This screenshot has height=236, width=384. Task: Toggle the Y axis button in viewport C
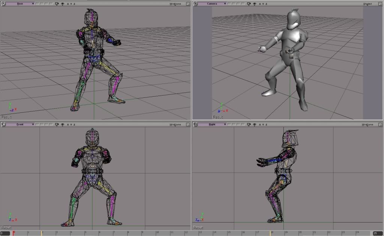(71, 125)
